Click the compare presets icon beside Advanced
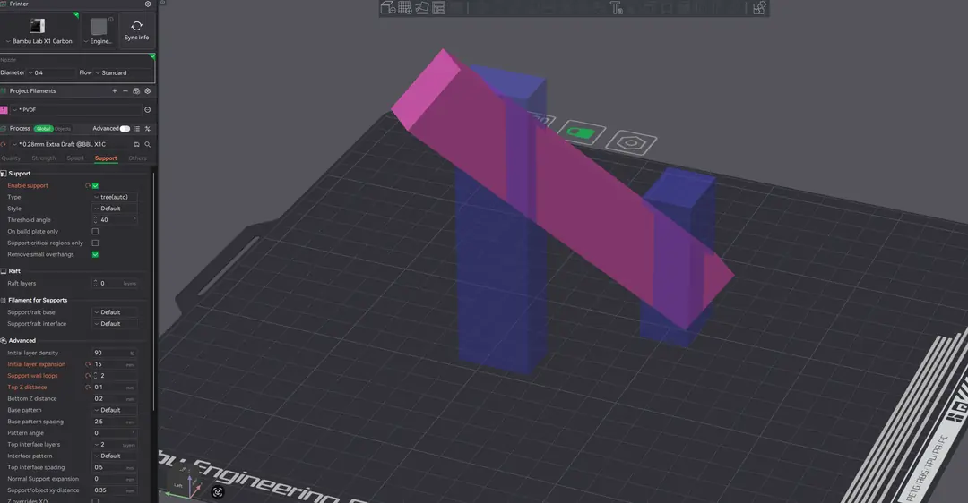The height and width of the screenshot is (503, 968). pos(148,129)
